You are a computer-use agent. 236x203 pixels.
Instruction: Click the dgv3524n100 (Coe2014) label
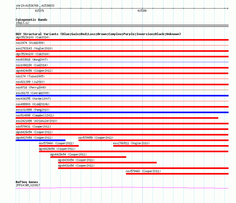[33, 54]
